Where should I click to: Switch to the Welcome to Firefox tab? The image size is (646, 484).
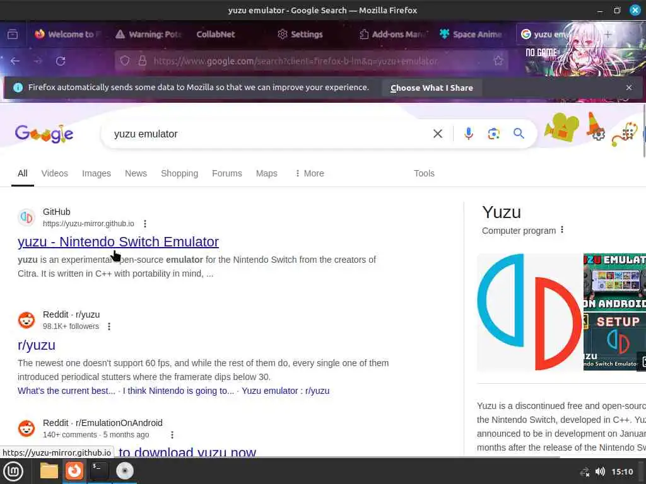(x=67, y=34)
